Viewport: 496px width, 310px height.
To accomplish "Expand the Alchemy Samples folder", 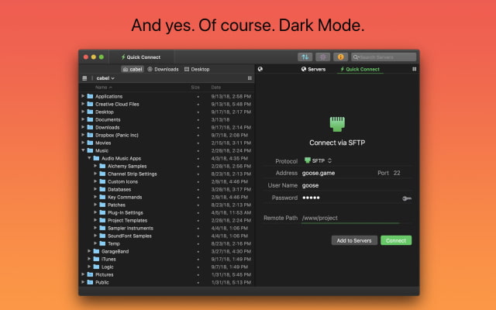I will coord(95,166).
